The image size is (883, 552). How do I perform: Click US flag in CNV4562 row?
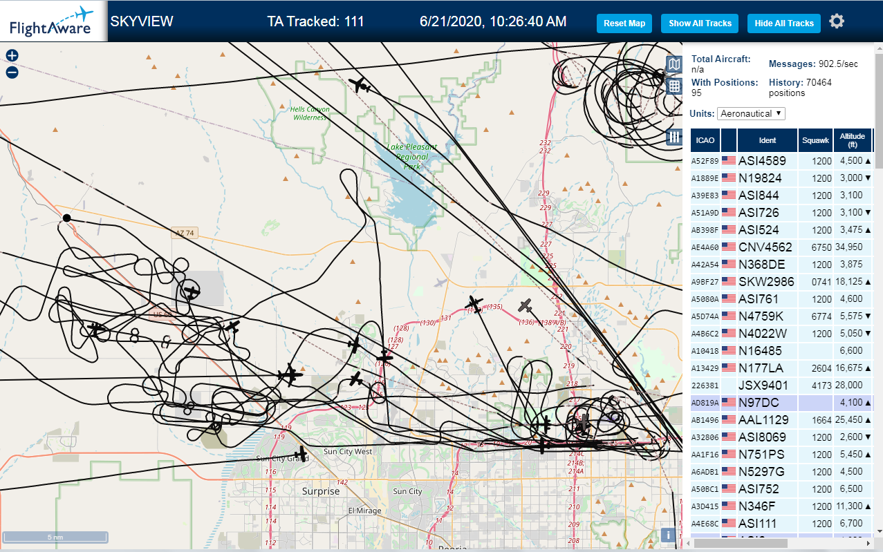point(729,247)
